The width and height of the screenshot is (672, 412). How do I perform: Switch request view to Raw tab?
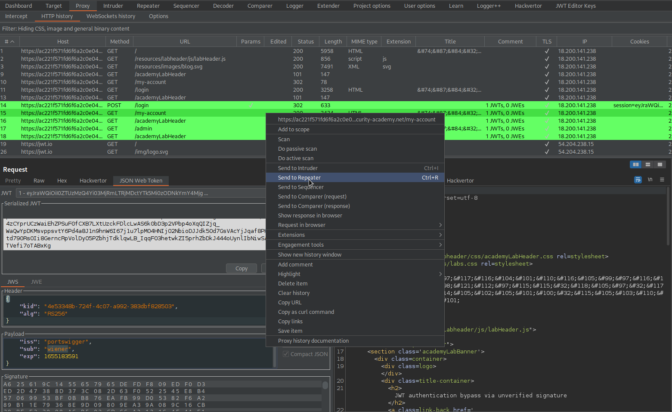pos(39,181)
